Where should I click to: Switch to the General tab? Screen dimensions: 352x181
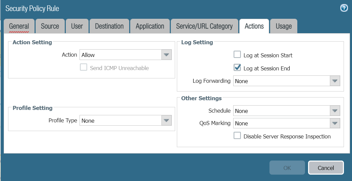19,26
